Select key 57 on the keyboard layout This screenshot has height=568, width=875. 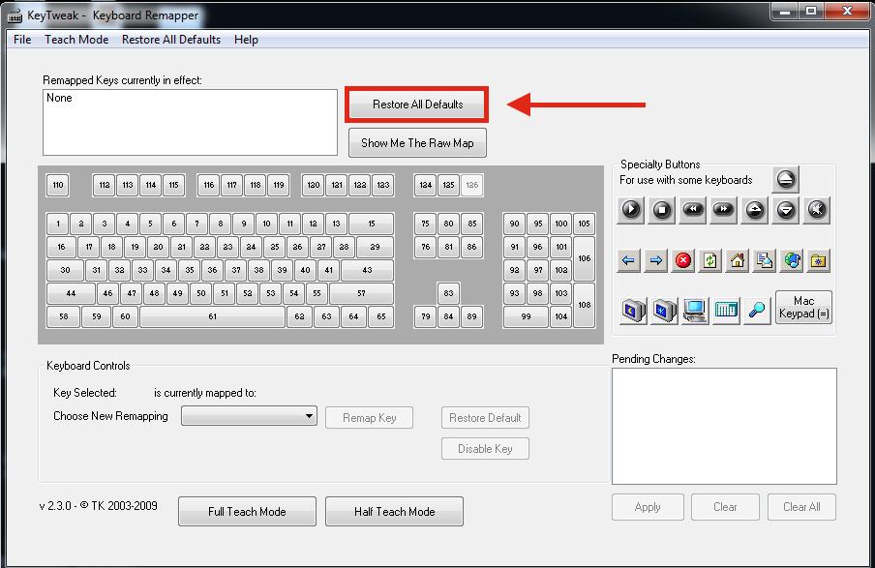[362, 293]
